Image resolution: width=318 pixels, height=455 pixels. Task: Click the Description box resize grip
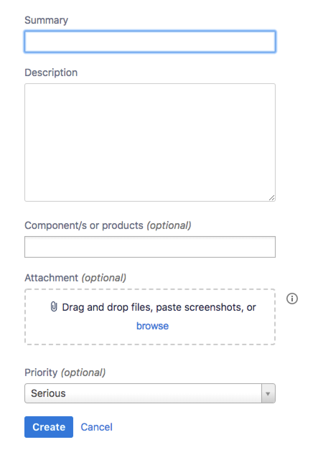272,197
